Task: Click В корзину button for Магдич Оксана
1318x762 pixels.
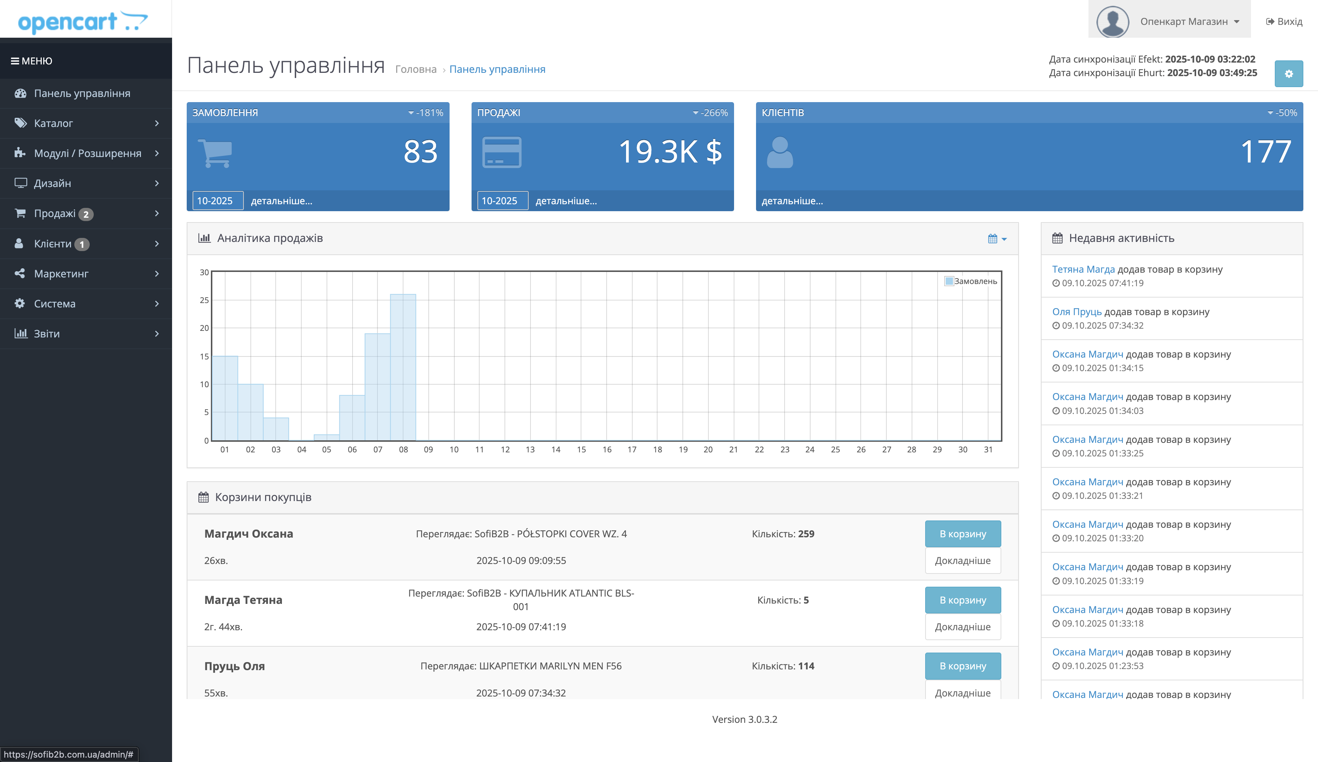Action: click(x=963, y=534)
